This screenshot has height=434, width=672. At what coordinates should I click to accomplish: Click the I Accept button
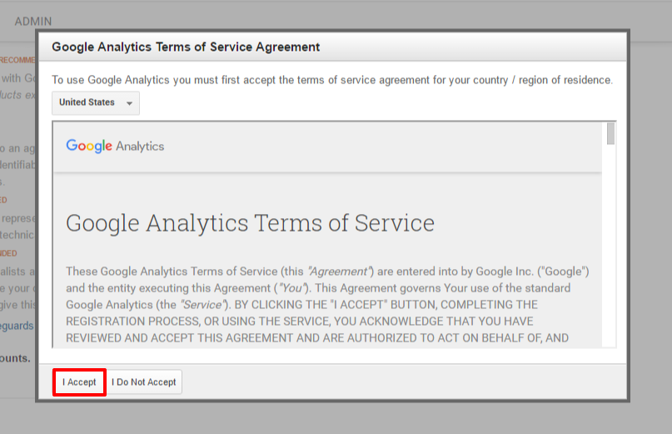coord(79,382)
